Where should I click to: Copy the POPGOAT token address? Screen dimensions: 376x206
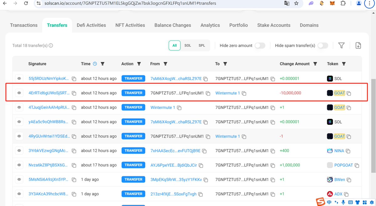[357, 165]
